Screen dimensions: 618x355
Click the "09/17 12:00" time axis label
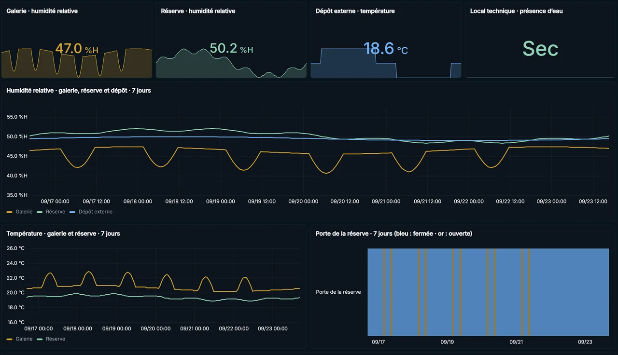coord(97,202)
